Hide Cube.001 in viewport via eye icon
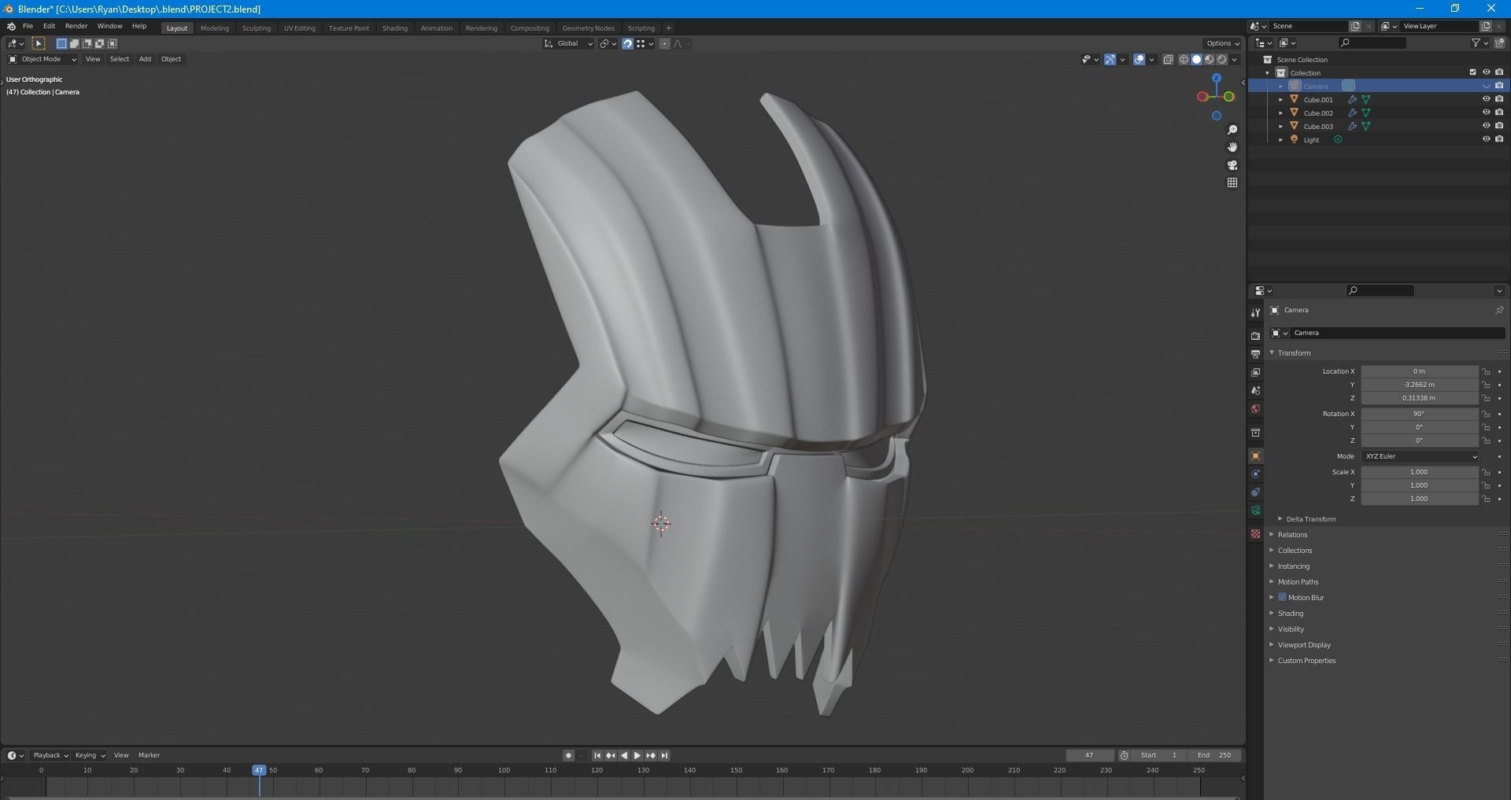1511x800 pixels. pos(1486,100)
